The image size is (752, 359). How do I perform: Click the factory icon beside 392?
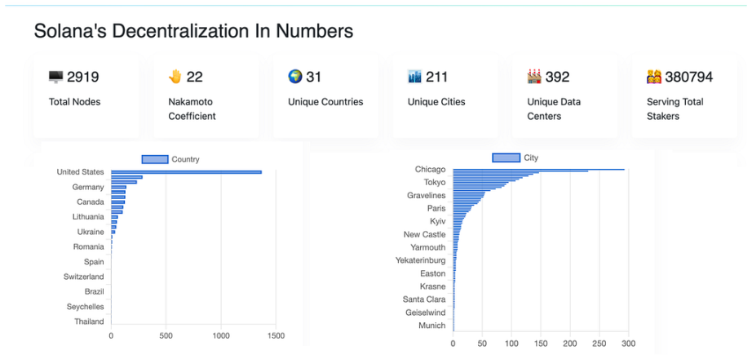(533, 77)
